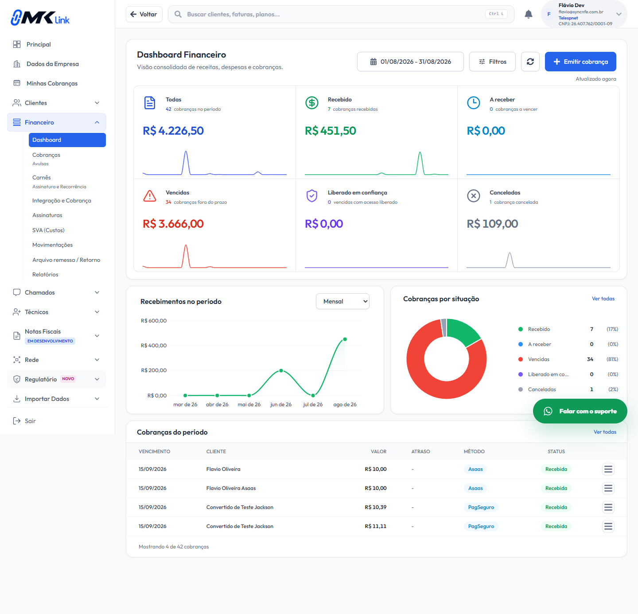Viewport: 638px width, 614px height.
Task: Click the Vencidas red legend dot
Action: [x=521, y=359]
